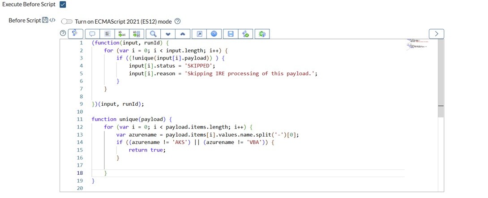Place cursor on empty line 18
The width and height of the screenshot is (488, 198).
coord(248,173)
